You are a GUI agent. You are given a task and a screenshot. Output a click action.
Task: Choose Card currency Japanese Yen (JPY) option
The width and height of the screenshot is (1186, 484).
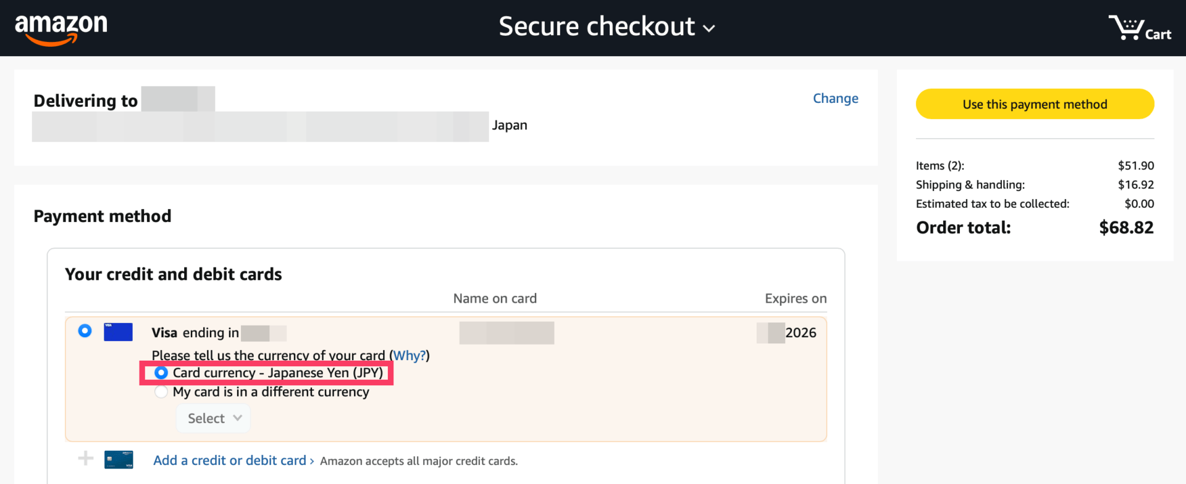[x=161, y=373]
